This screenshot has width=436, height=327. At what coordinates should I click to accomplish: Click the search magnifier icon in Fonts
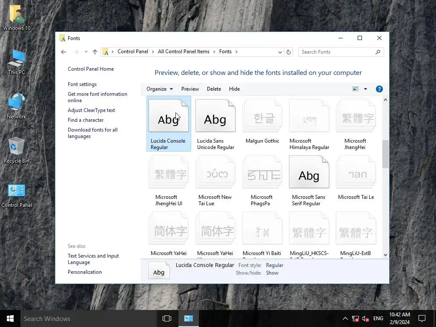pos(378,52)
